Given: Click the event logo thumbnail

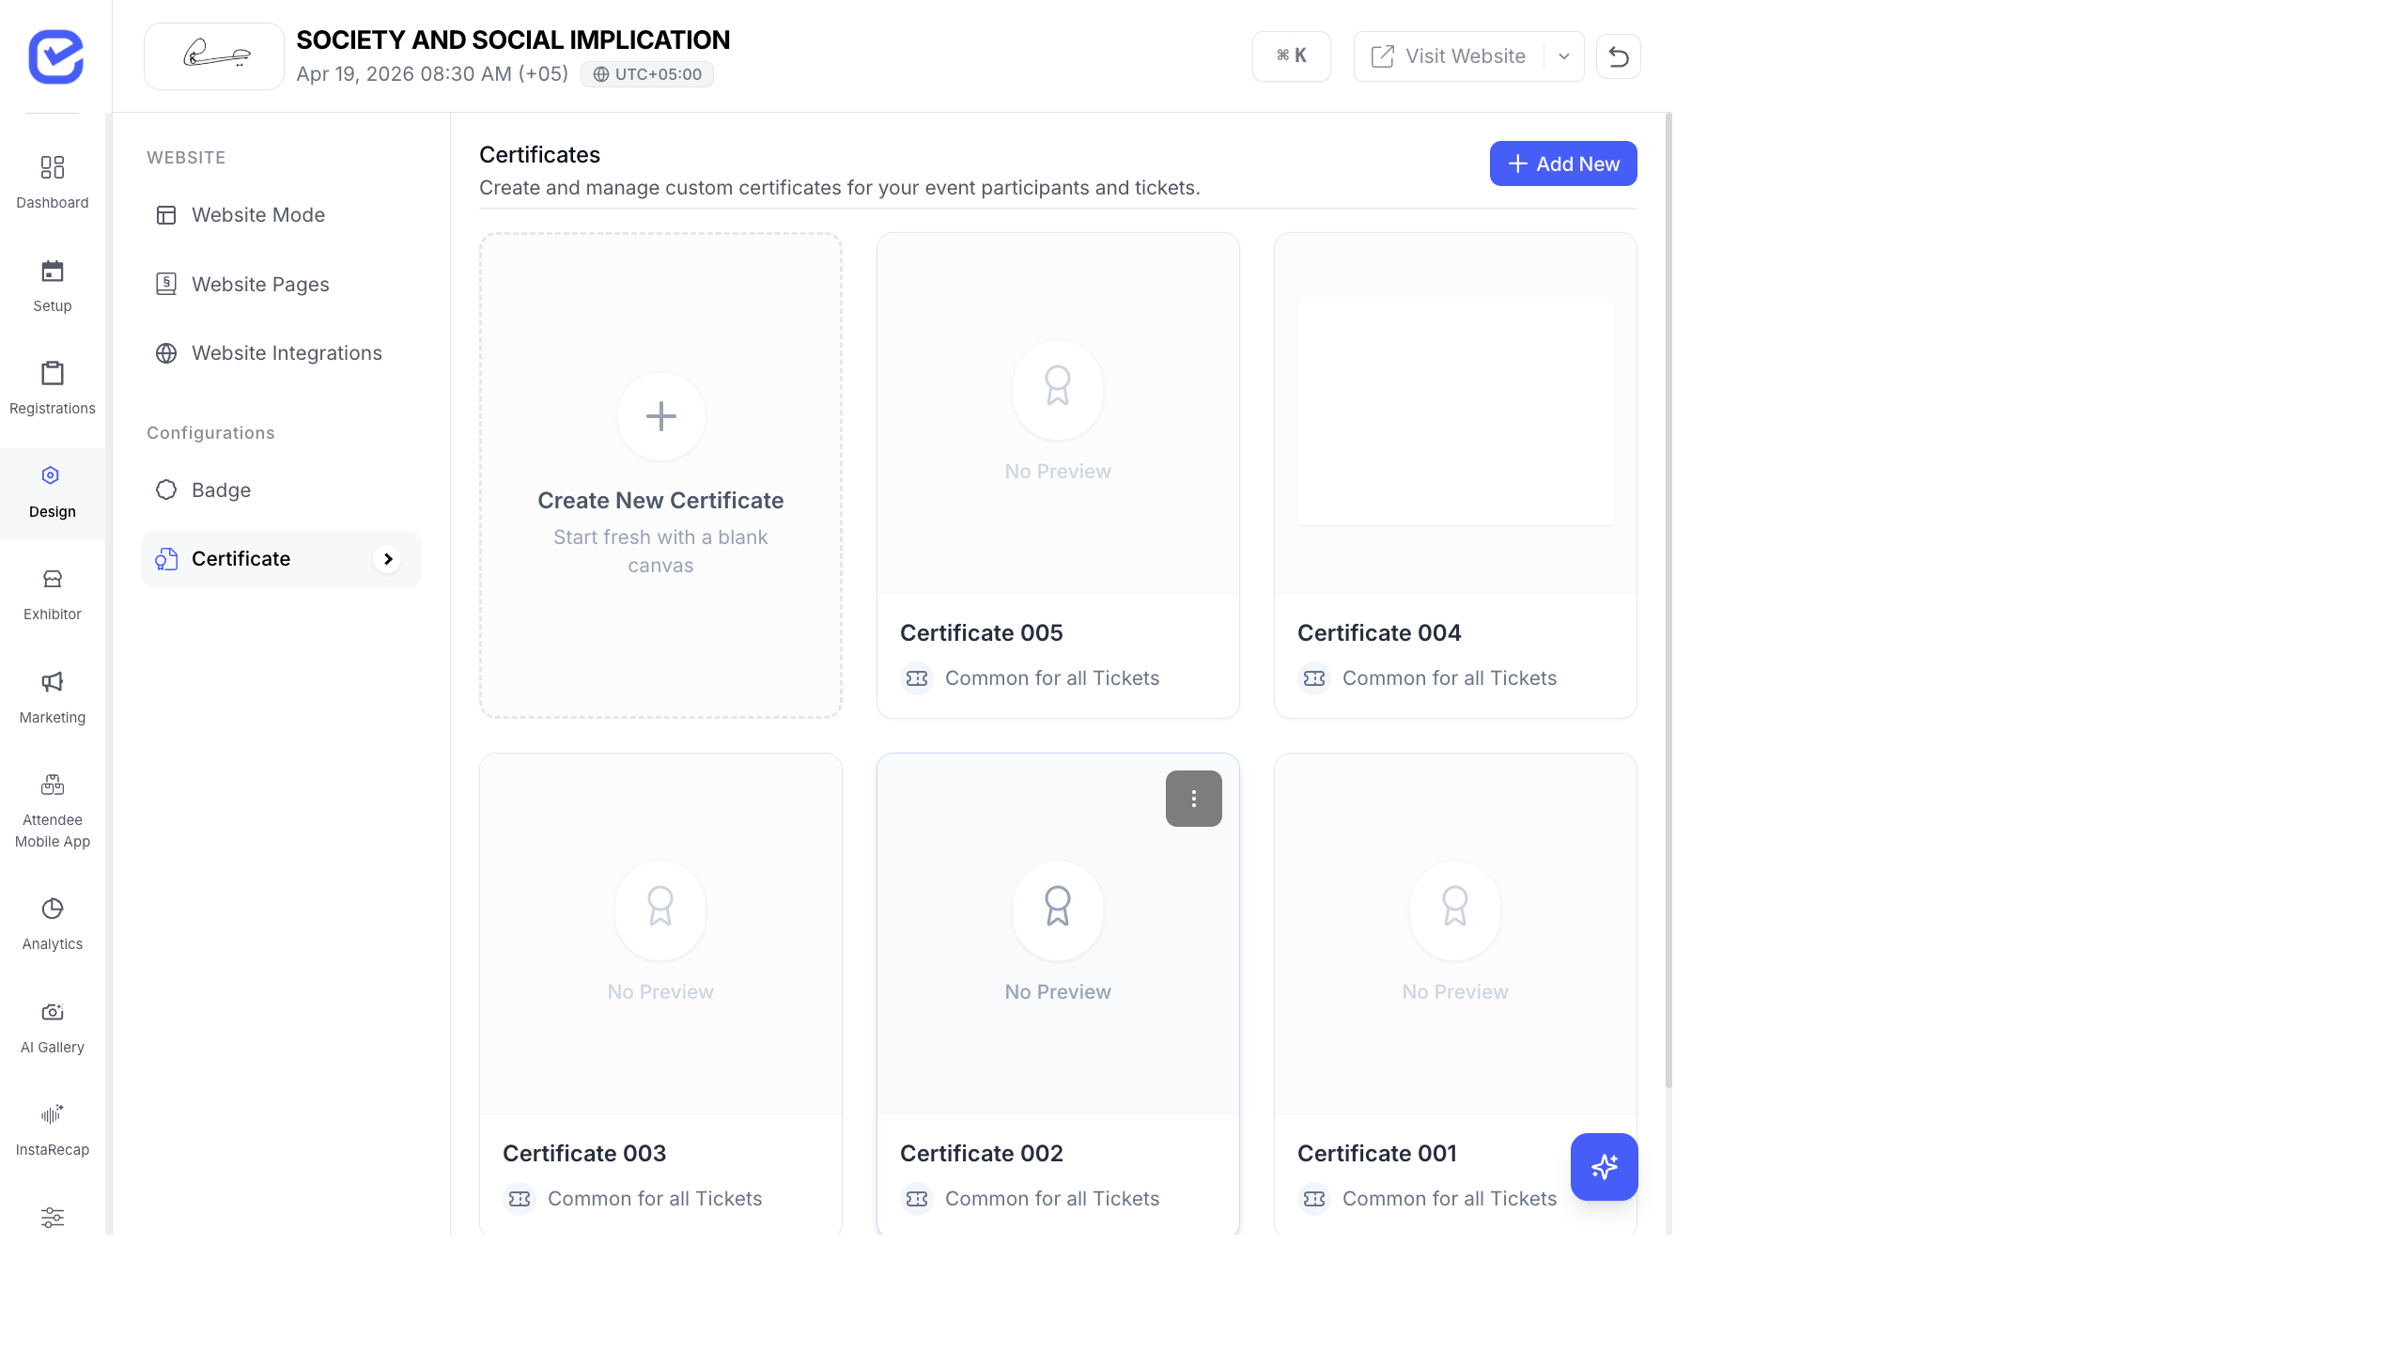Looking at the screenshot, I should pos(214,56).
